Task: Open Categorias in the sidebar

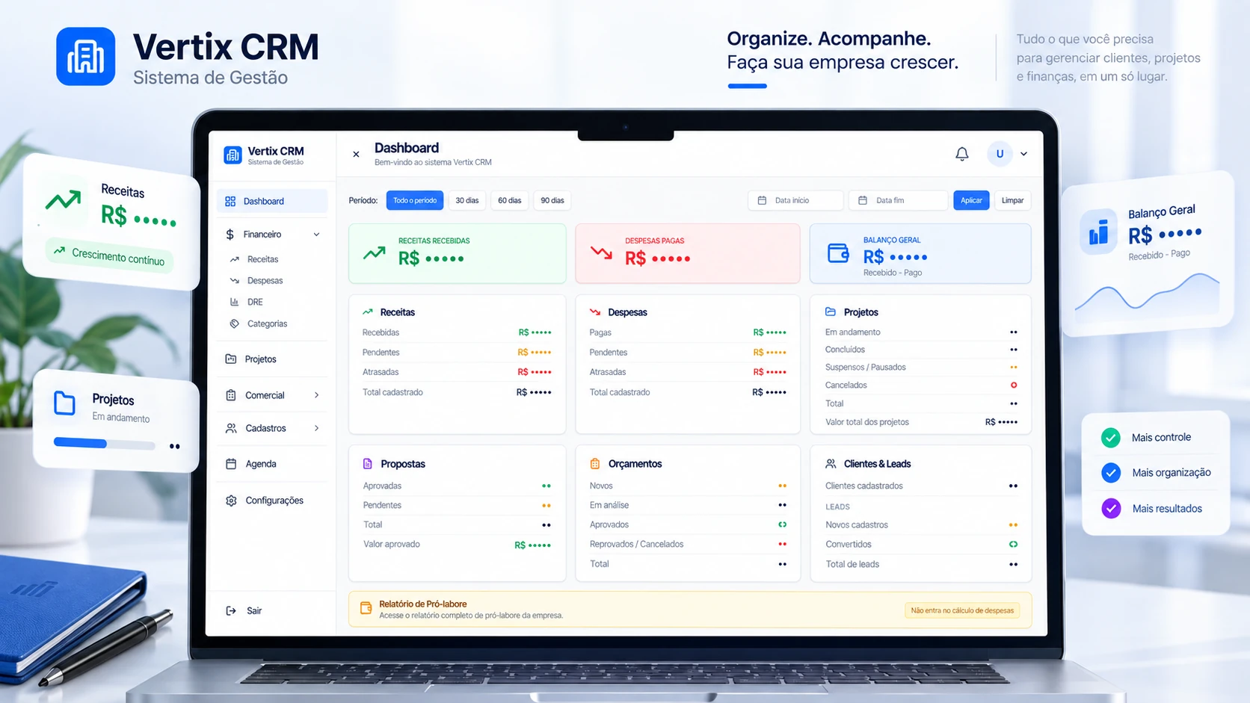Action: pos(267,323)
